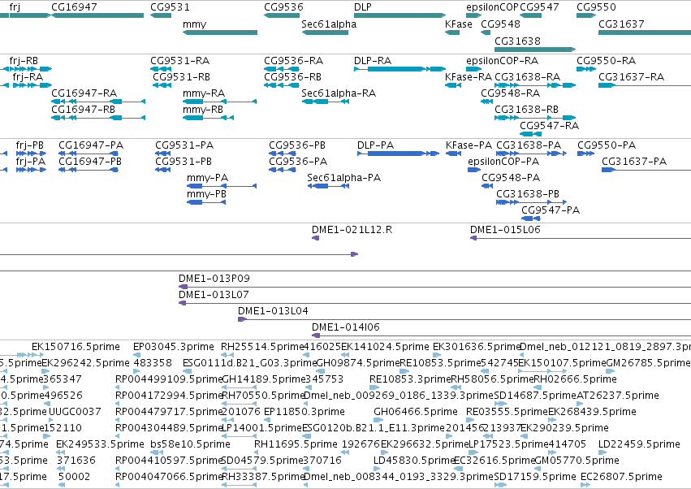Select the RP004047066.5prime EST label
This screenshot has height=489, width=691.
tap(168, 477)
